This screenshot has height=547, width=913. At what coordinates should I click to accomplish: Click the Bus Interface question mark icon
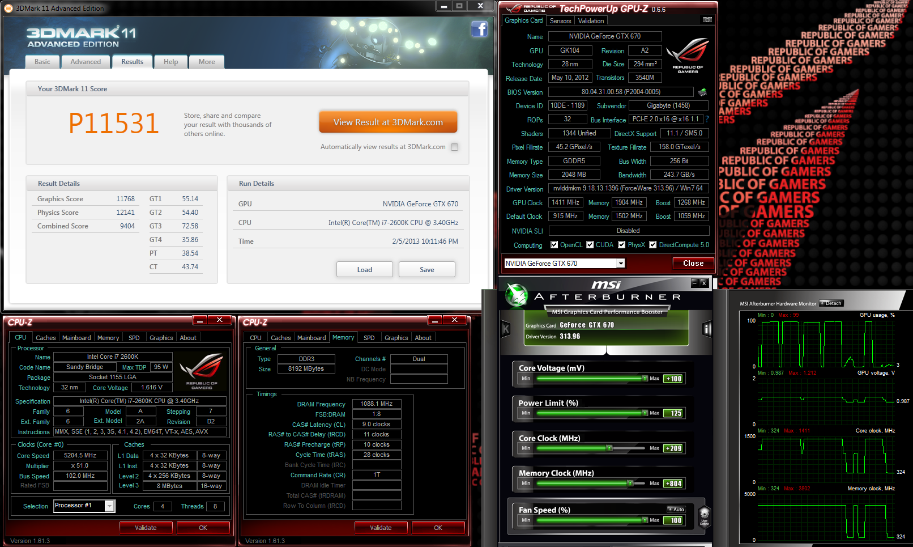(707, 119)
